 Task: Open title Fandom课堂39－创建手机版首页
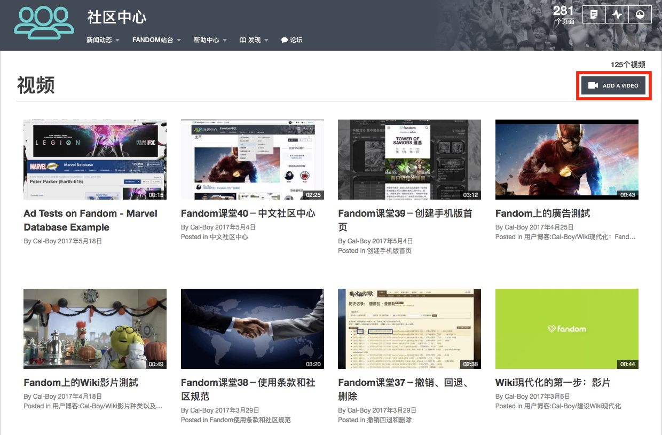[405, 220]
